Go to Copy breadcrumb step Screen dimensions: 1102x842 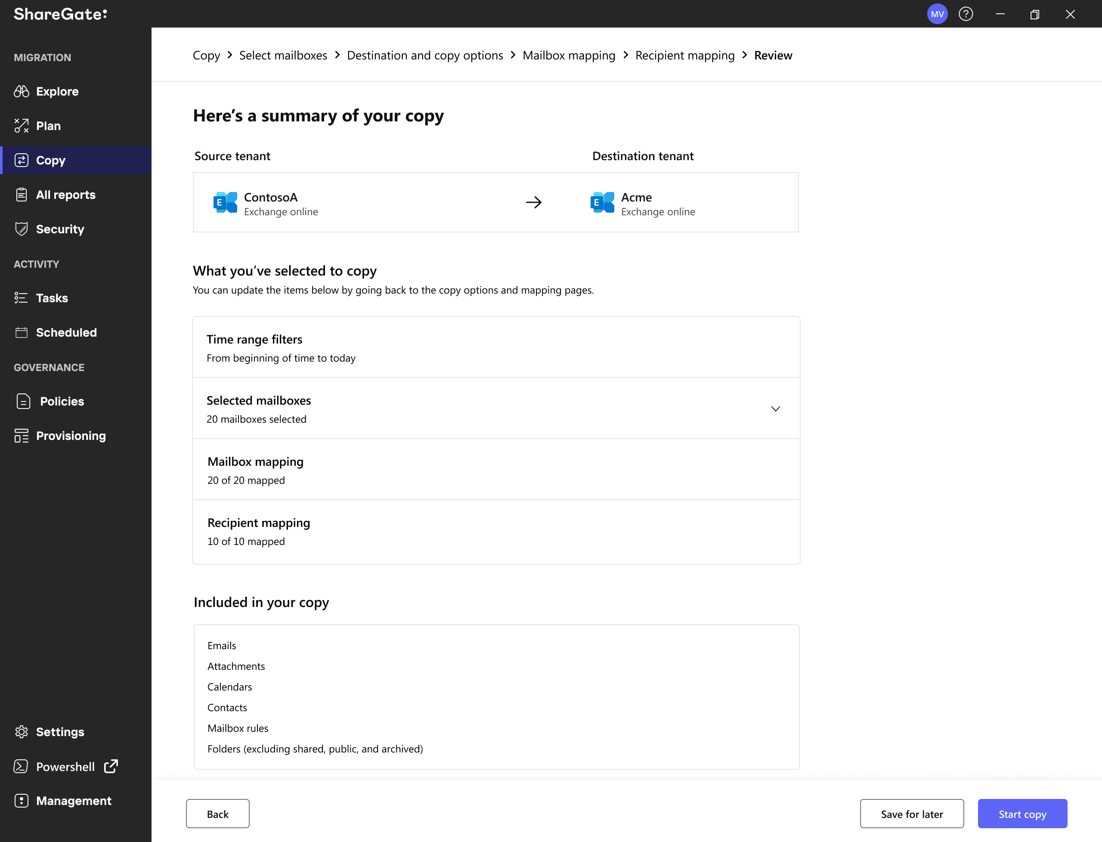[x=206, y=55]
